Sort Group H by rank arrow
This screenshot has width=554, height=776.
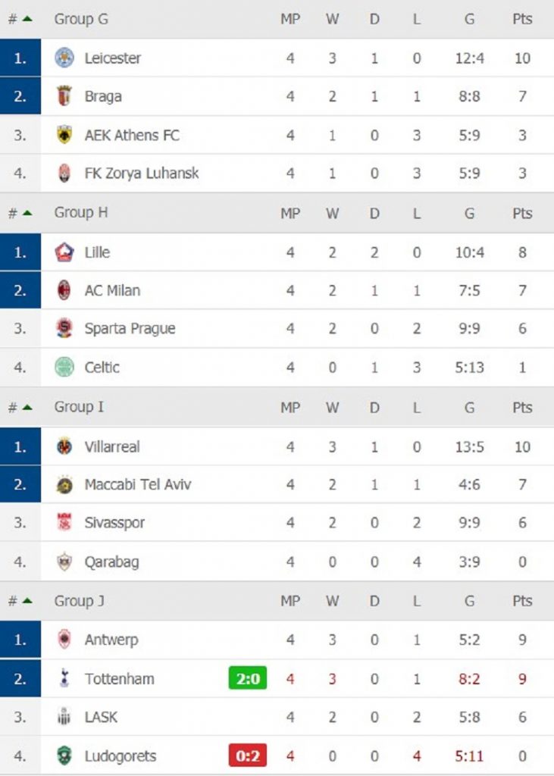[27, 214]
